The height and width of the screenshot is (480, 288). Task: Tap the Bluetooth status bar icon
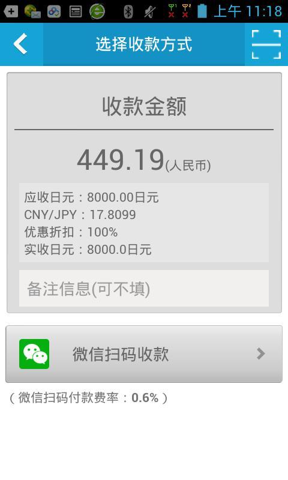[x=128, y=11]
